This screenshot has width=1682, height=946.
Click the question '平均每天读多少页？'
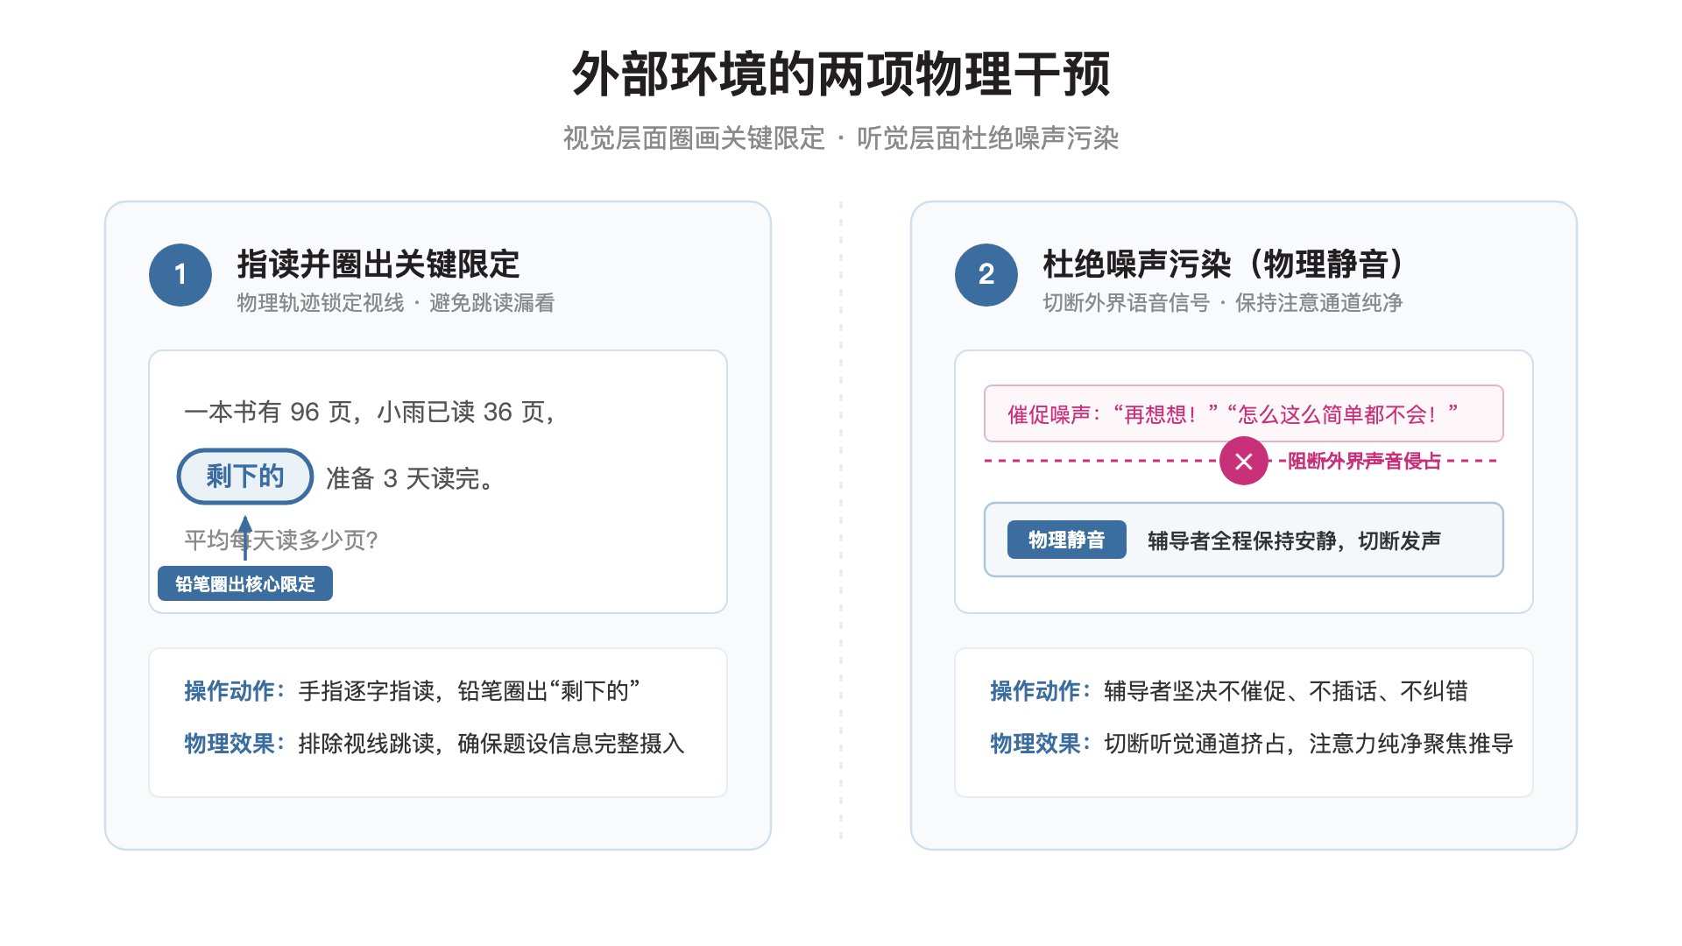(x=280, y=540)
